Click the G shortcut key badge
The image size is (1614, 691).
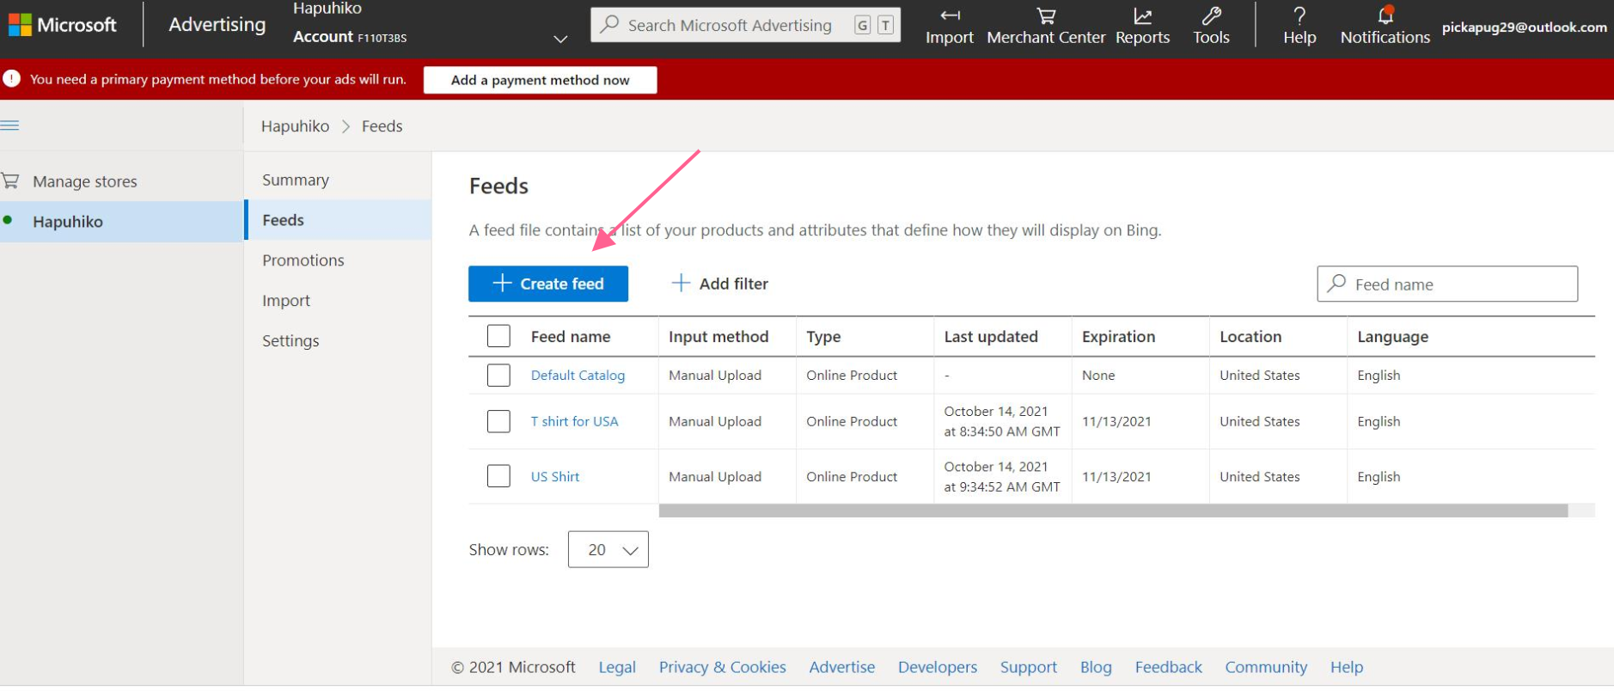pos(862,25)
